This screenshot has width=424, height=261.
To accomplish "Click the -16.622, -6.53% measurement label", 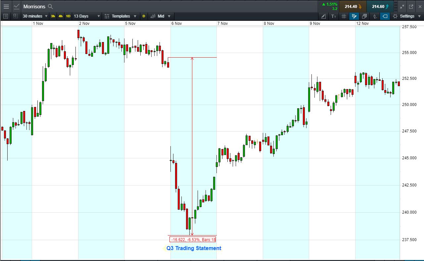I will click(x=193, y=239).
